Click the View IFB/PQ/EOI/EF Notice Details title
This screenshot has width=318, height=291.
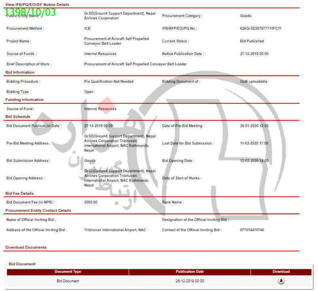37,5
